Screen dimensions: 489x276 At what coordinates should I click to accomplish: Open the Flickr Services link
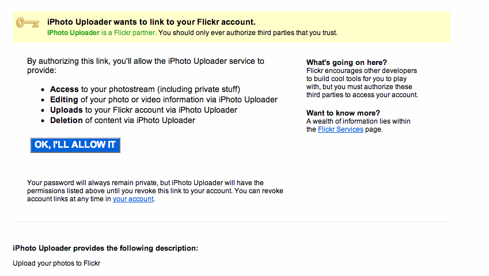coord(340,129)
